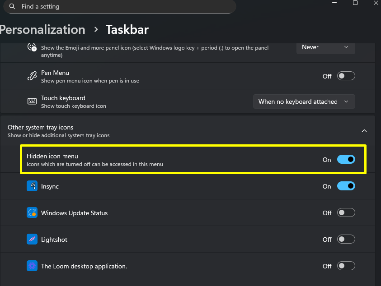The width and height of the screenshot is (381, 286).
Task: Disable the Hidden icon menu toggle
Action: [x=346, y=159]
